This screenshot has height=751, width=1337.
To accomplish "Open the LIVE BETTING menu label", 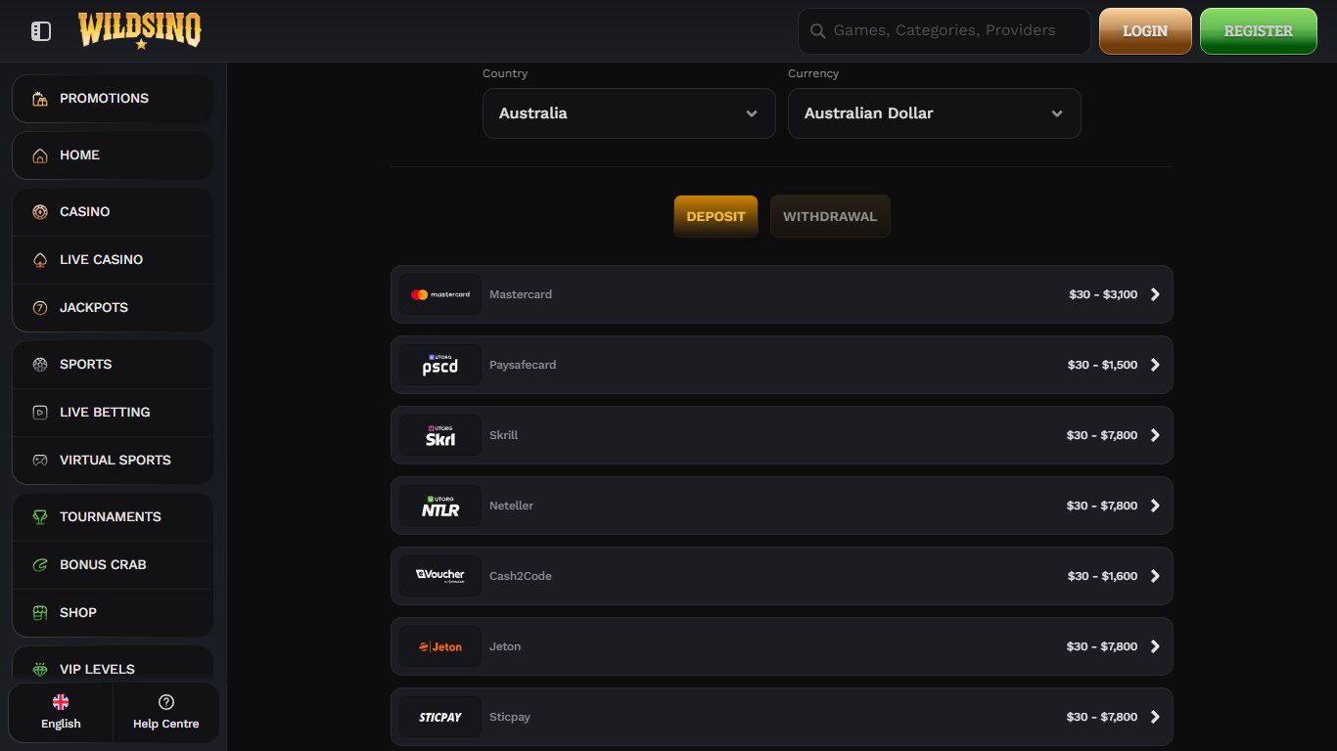I will (x=105, y=413).
